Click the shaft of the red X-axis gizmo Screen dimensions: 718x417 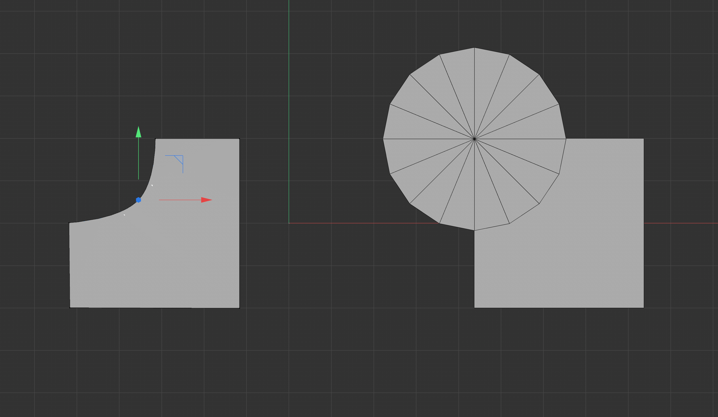180,200
